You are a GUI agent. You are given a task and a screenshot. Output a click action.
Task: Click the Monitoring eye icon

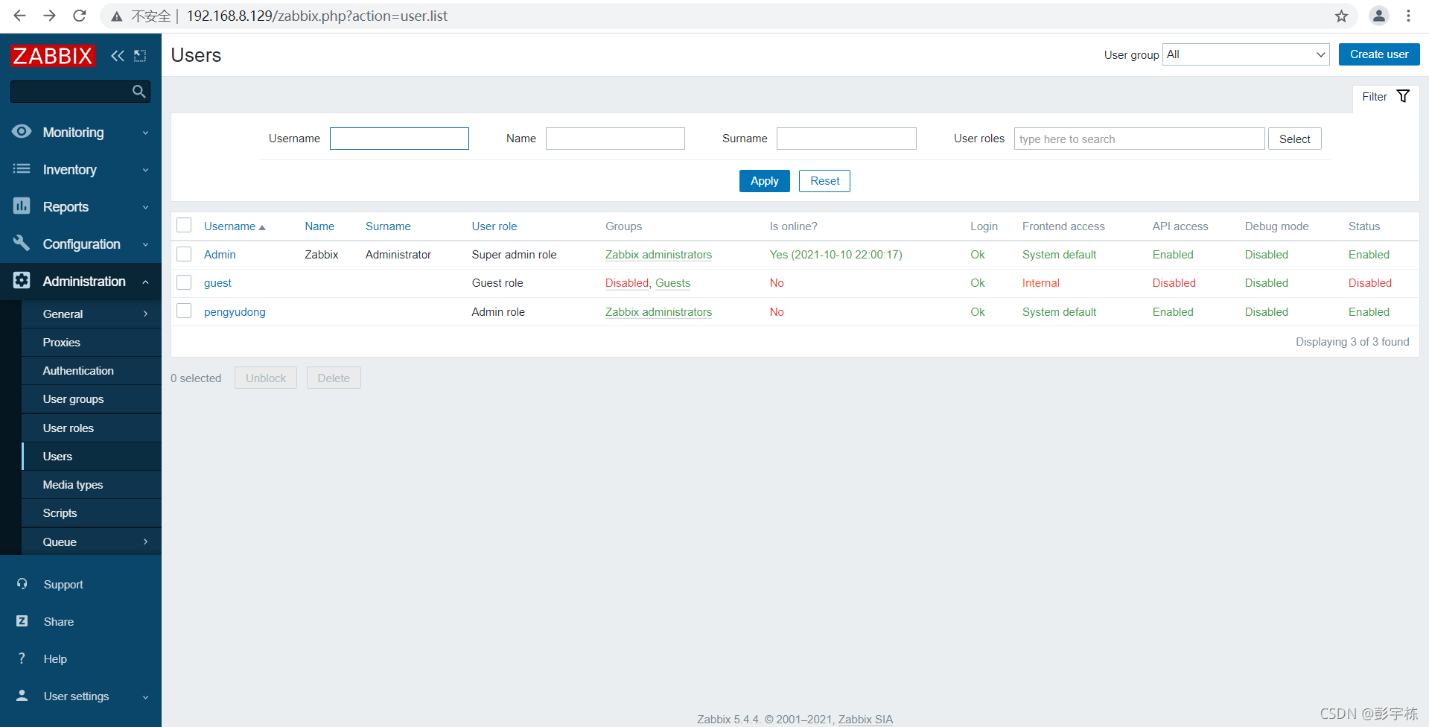point(22,132)
